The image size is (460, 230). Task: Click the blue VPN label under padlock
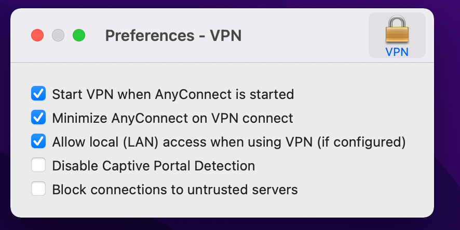tap(397, 52)
